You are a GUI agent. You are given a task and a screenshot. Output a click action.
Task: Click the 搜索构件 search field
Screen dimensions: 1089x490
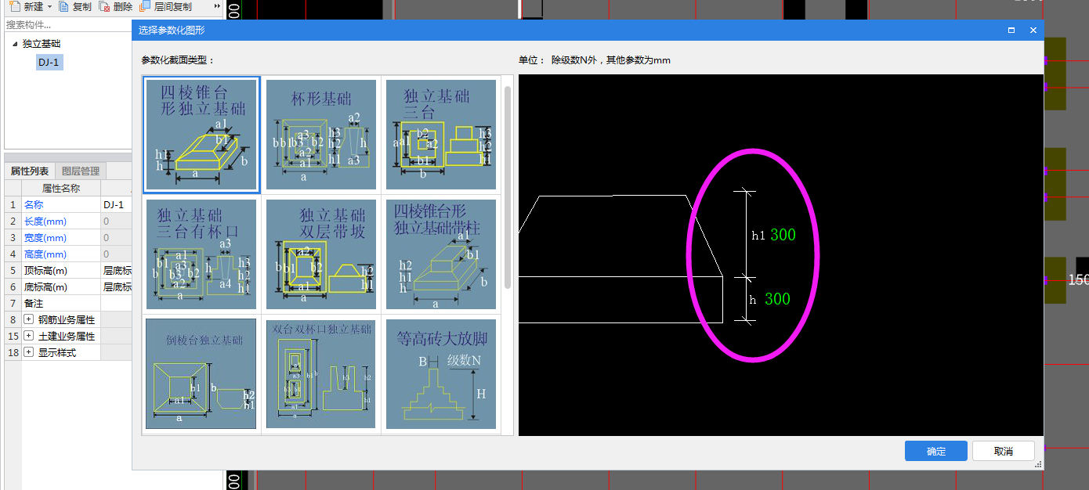(x=67, y=24)
